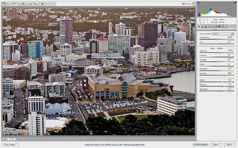Viewport: 238px width, 148px height.
Task: Switch to the Tone Curve tab
Action: 202,26
